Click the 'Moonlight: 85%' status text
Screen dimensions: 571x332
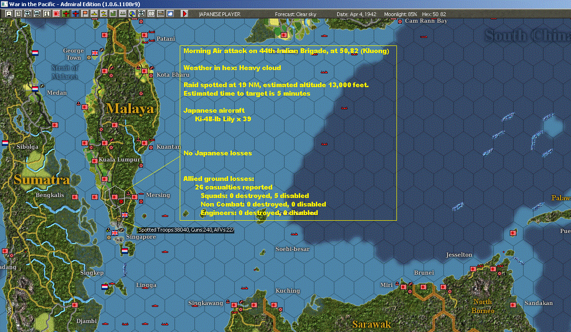[x=401, y=14]
